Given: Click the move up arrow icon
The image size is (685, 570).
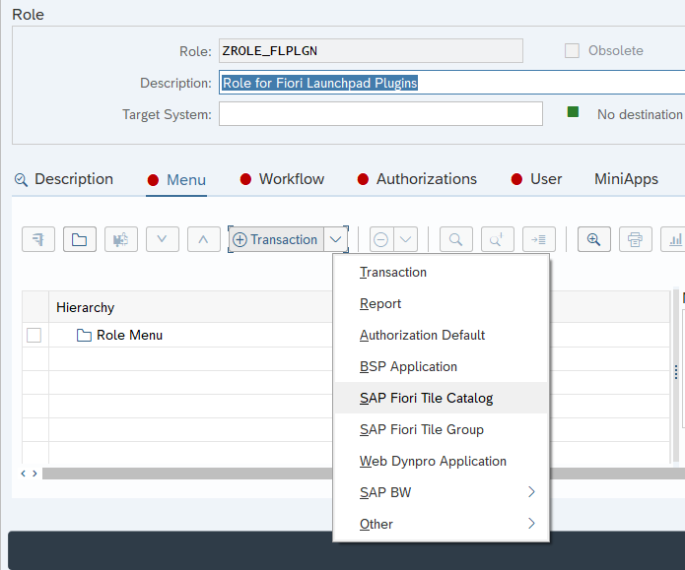Looking at the screenshot, I should pos(203,239).
